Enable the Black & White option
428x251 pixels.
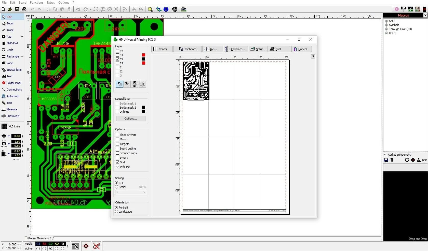117,135
